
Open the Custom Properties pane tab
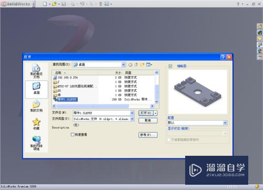coord(260,57)
